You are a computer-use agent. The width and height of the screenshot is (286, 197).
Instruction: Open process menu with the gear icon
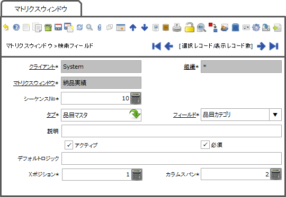[256, 27]
